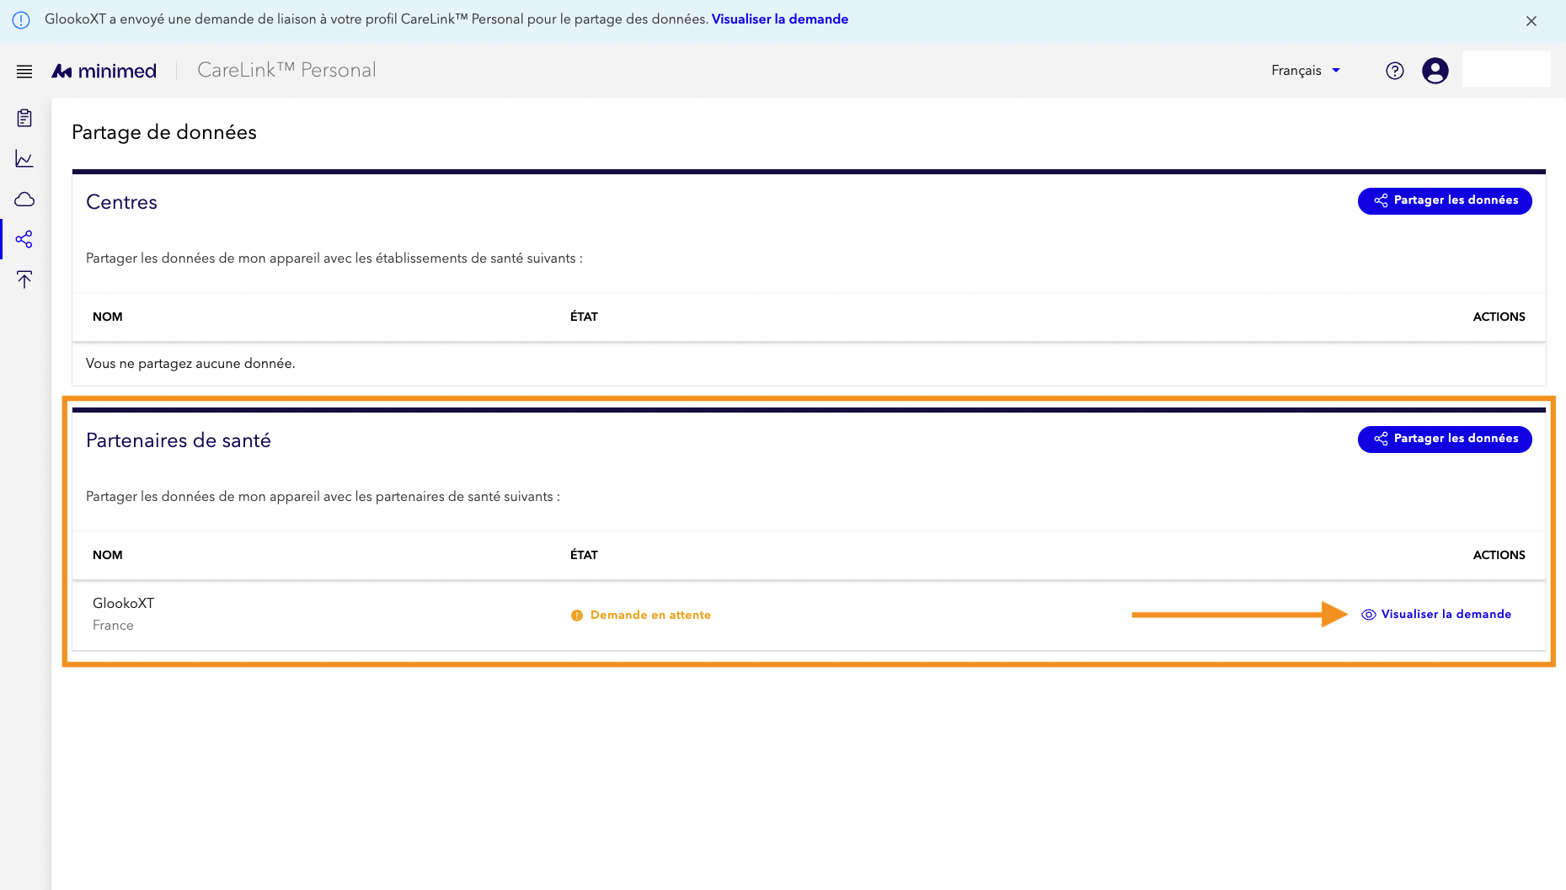Open the hamburger navigation menu
This screenshot has height=890, width=1566.
tap(24, 72)
